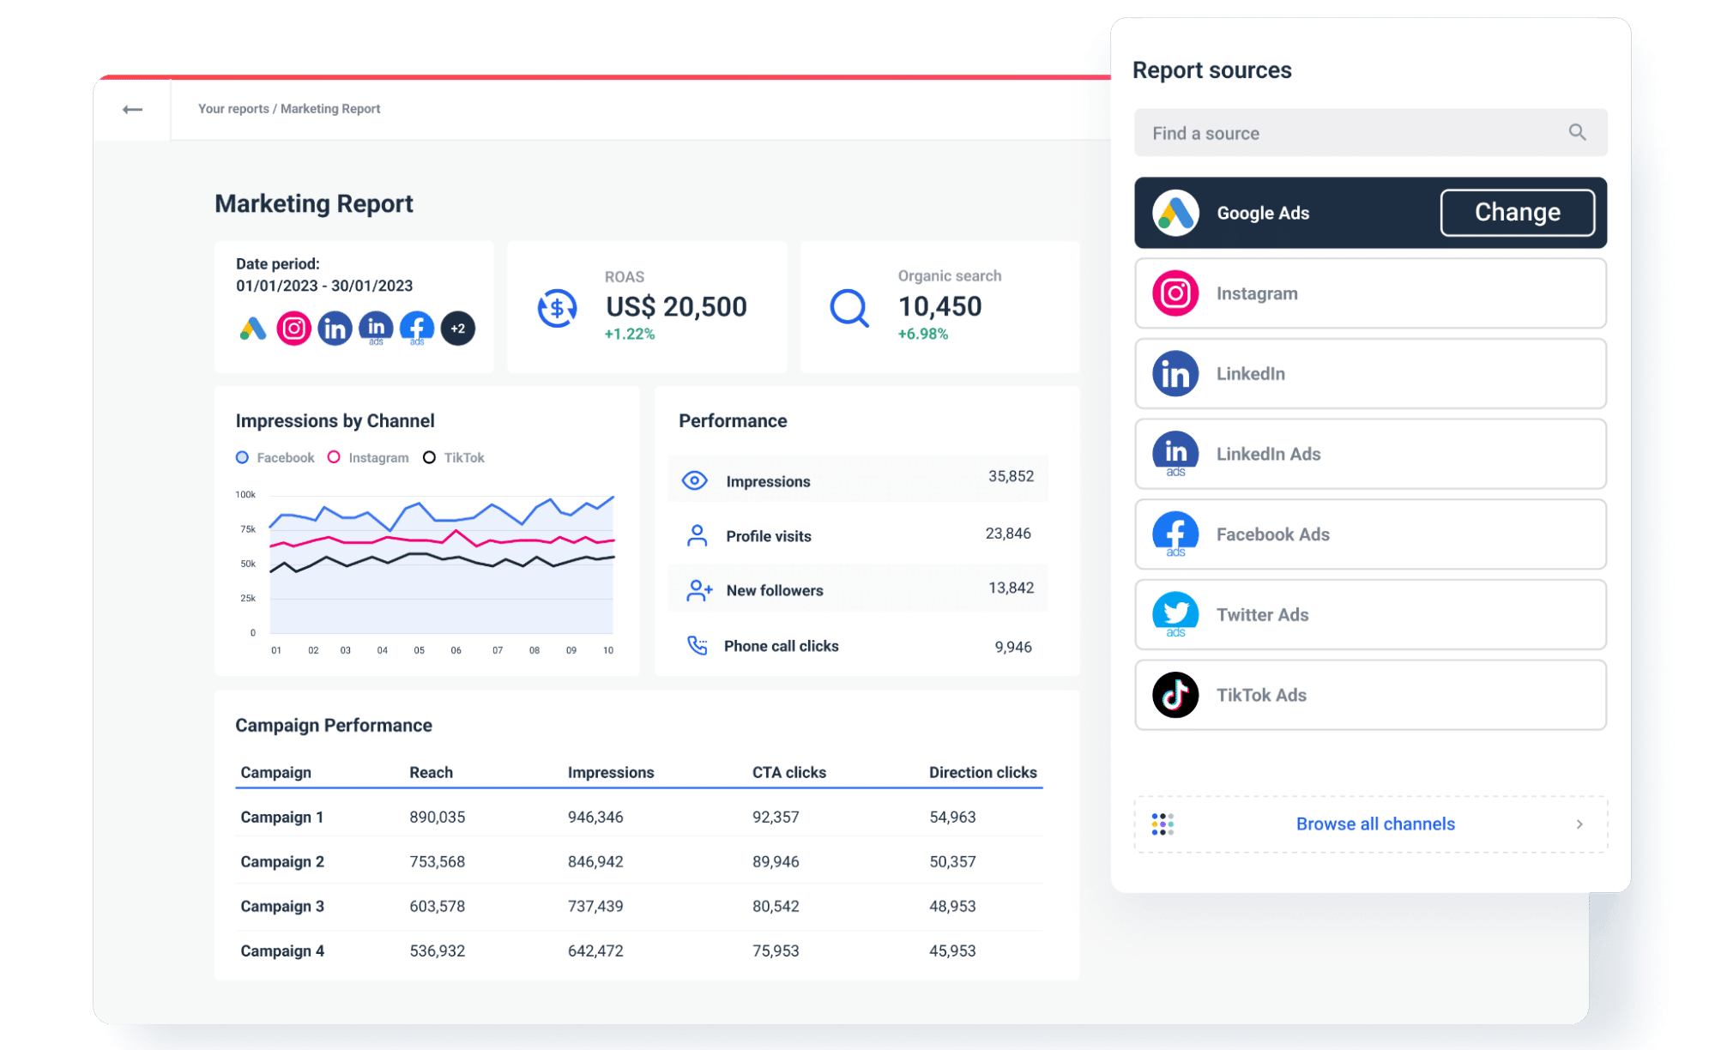Click the Organic search magnifier icon
The height and width of the screenshot is (1050, 1715).
849,308
